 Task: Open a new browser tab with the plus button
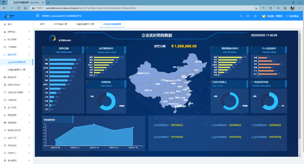point(48,2)
